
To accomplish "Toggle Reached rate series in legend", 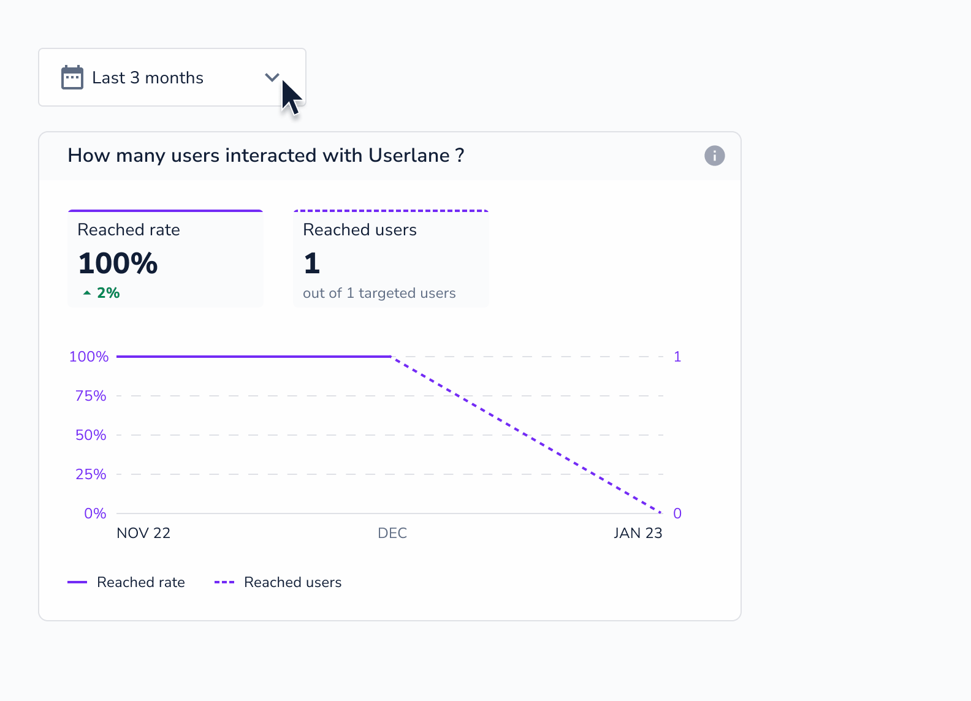I will (126, 582).
